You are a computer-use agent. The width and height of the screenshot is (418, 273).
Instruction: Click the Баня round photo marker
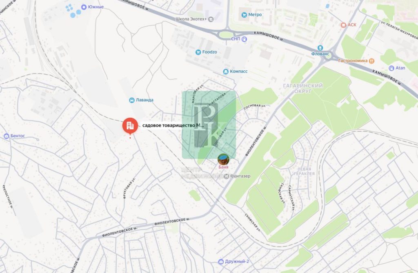click(223, 159)
